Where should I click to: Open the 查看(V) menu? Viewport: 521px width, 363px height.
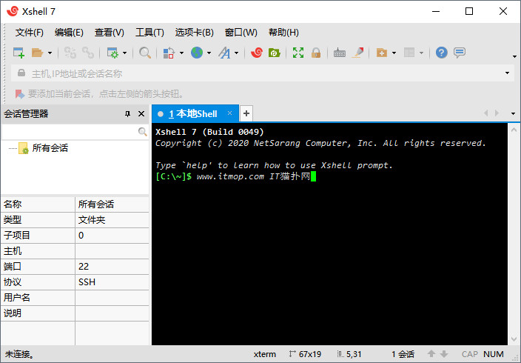(110, 33)
